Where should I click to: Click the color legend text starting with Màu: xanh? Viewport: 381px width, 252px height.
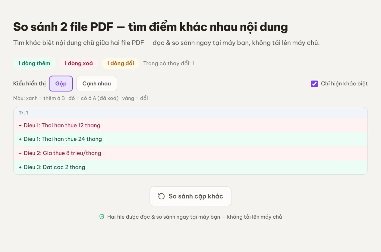click(80, 98)
